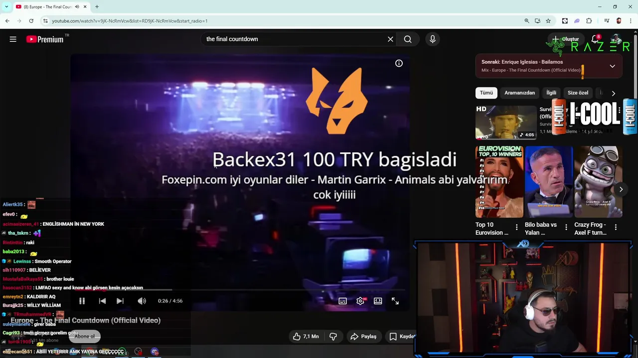Mute tab using speaker icon on tab
The image size is (638, 358).
point(77,7)
